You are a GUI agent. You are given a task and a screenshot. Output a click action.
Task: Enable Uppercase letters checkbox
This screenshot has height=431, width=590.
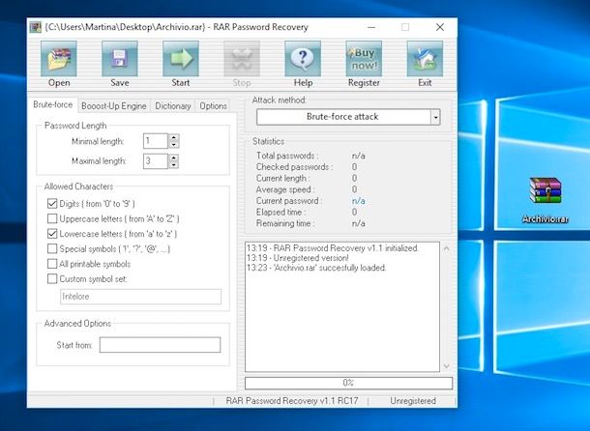coord(52,218)
